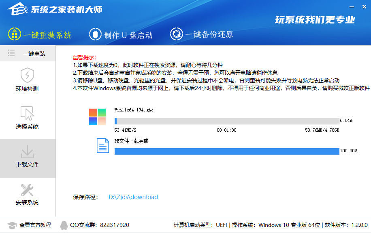Image resolution: width=371 pixels, height=233 pixels.
Task: Click the PE file document icon
Action: pos(102,146)
